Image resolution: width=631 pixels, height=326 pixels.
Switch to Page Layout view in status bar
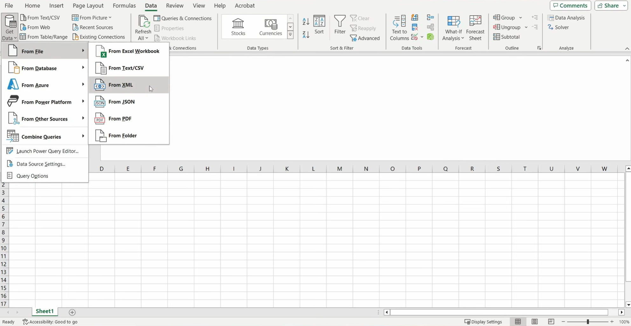tap(535, 322)
